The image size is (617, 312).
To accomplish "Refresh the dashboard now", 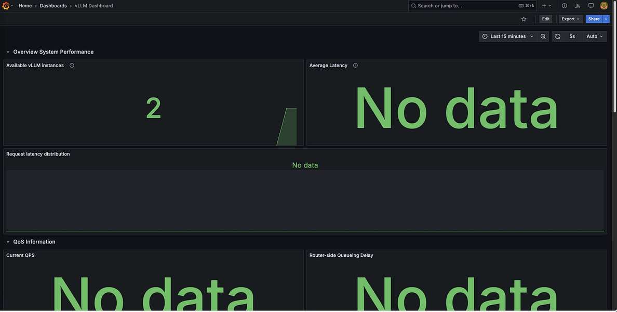I will 558,36.
